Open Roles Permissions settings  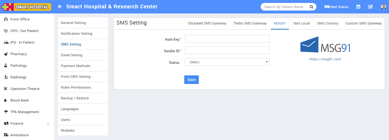(76, 87)
